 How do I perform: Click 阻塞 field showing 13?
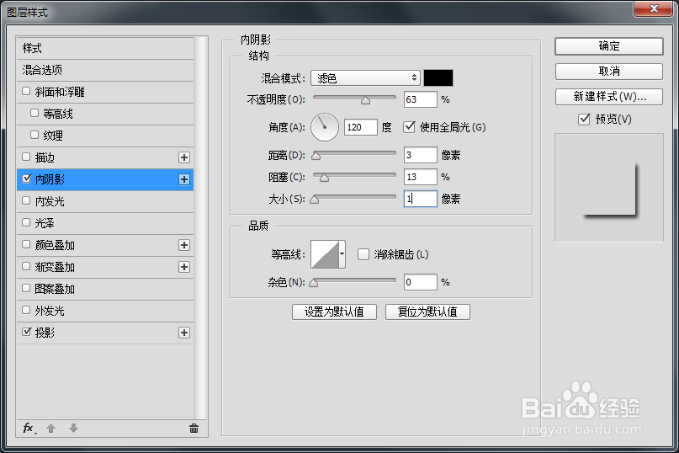pyautogui.click(x=420, y=177)
